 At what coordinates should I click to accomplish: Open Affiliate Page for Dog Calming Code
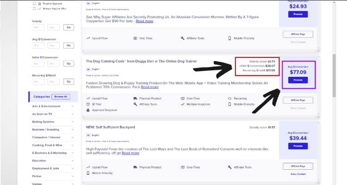coord(298,100)
